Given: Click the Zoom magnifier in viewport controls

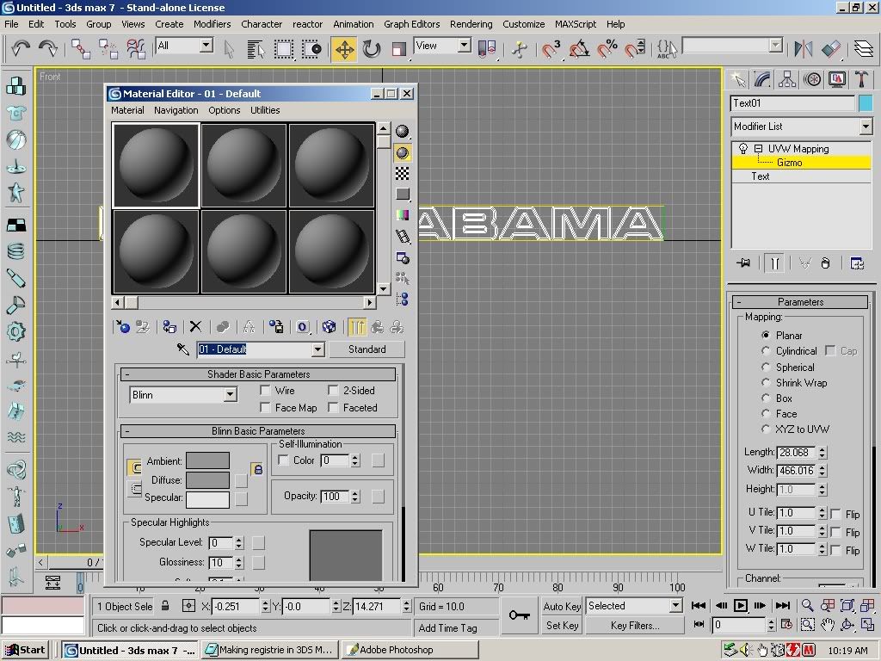Looking at the screenshot, I should click(x=807, y=606).
